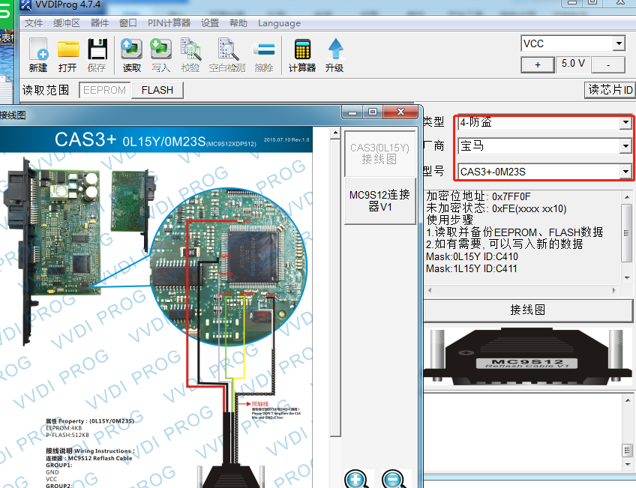Zoom in on the wiring diagram
This screenshot has width=636, height=488.
pos(356,479)
